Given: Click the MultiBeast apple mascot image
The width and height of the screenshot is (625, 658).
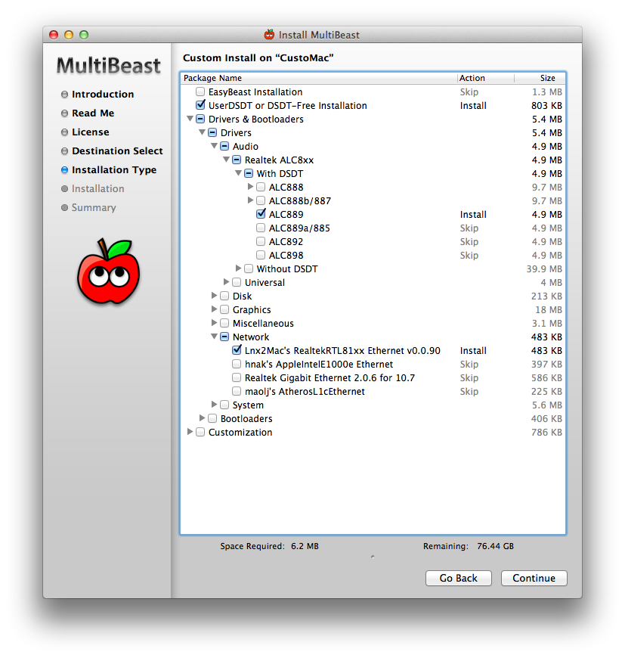Looking at the screenshot, I should [109, 272].
